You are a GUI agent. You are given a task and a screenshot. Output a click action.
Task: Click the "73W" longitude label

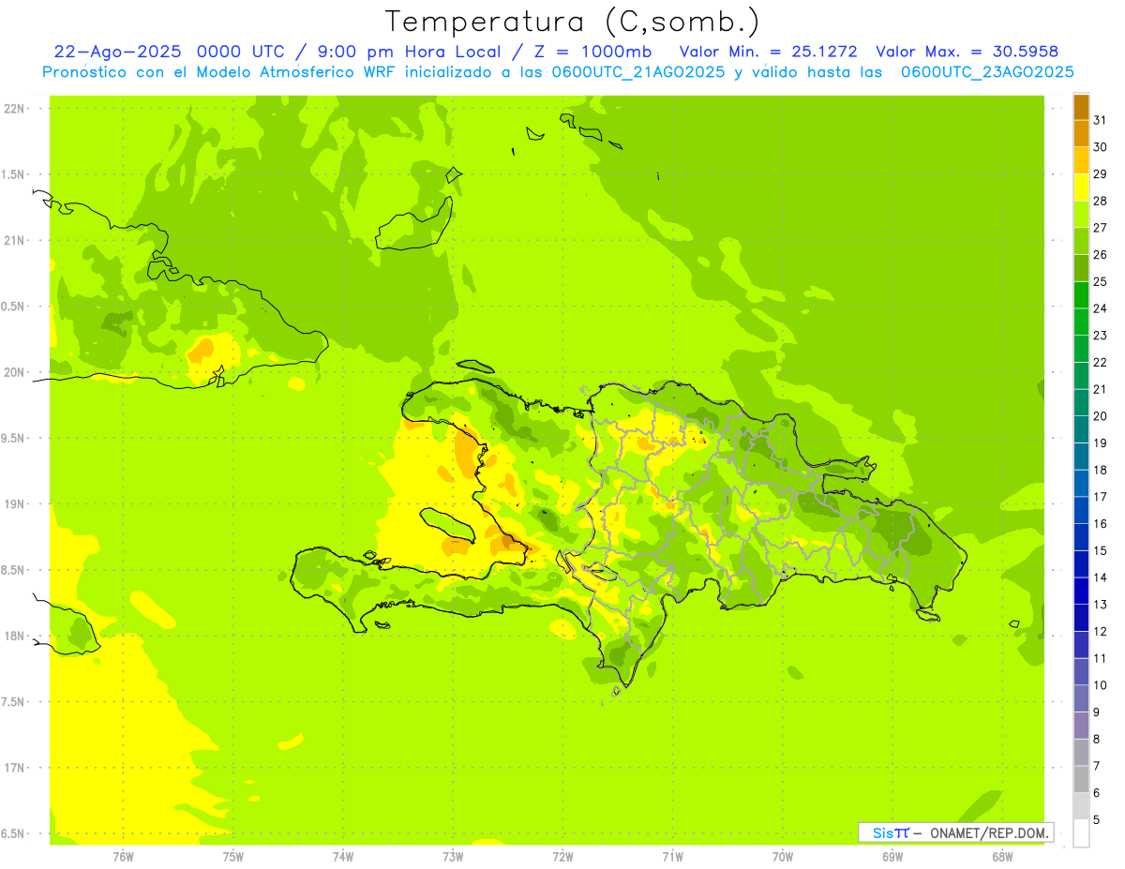(x=453, y=857)
